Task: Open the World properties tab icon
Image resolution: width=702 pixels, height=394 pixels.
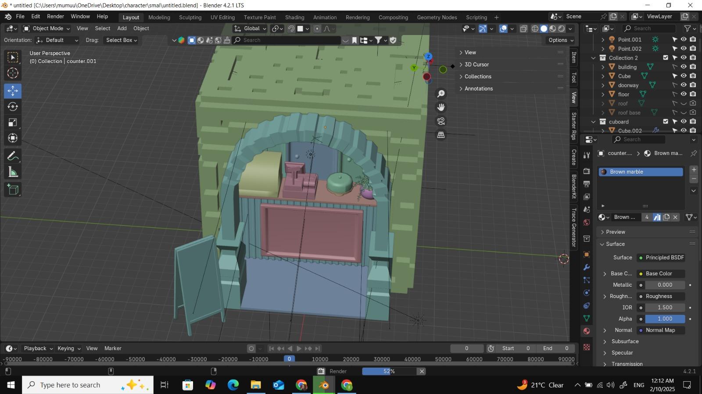Action: [587, 222]
